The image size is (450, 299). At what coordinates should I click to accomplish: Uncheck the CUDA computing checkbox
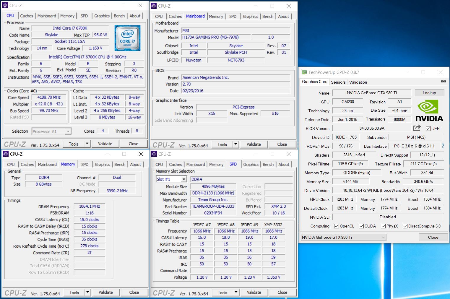pyautogui.click(x=361, y=226)
